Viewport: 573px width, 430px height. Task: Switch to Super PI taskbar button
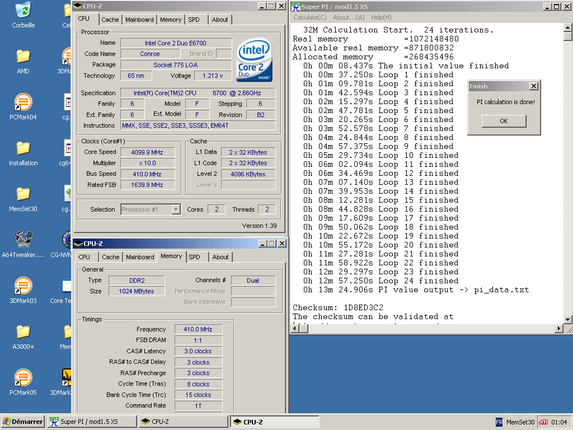tap(91, 422)
